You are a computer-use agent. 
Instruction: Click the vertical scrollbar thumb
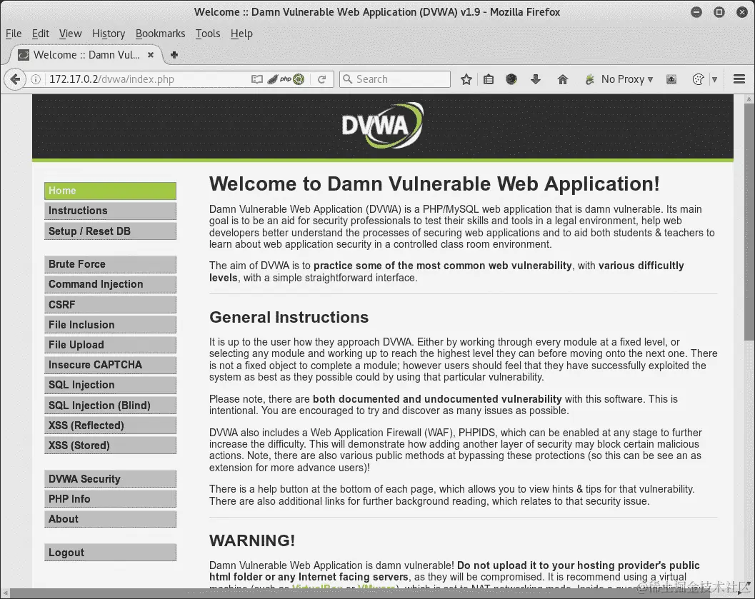(x=749, y=221)
